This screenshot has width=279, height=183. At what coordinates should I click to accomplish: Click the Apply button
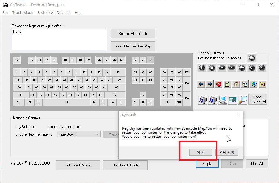click(207, 164)
